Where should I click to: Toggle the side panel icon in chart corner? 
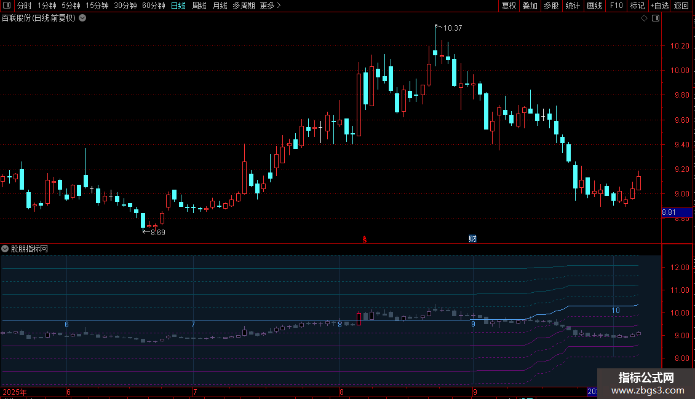656,18
